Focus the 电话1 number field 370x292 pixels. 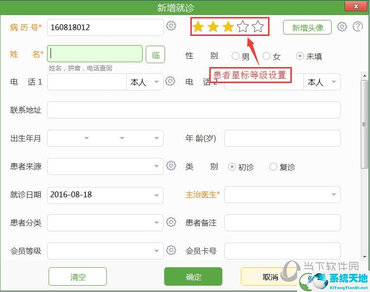[87, 82]
